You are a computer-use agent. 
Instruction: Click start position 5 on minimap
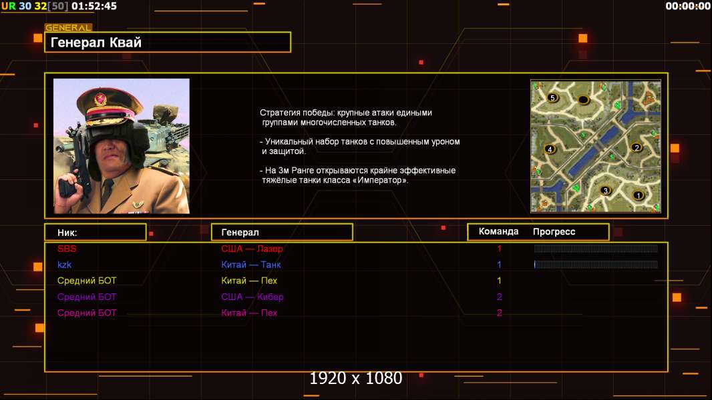(552, 97)
